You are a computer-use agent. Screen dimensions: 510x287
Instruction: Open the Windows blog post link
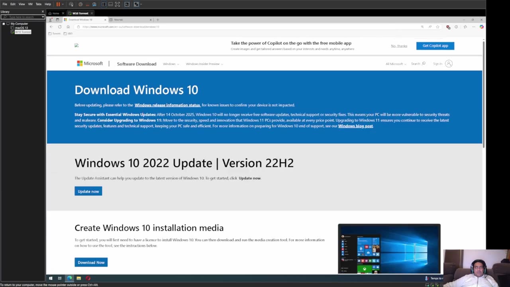(x=355, y=126)
